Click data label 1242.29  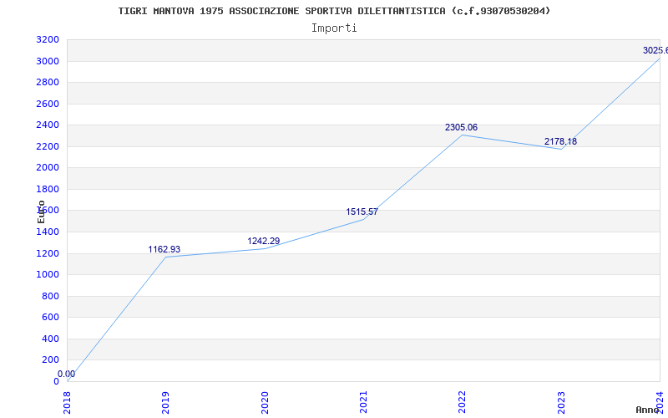pos(263,241)
